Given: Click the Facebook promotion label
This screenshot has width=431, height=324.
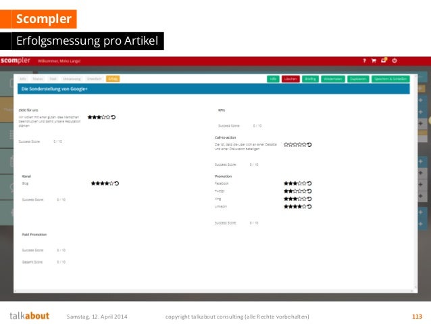Looking at the screenshot, I should point(222,183).
